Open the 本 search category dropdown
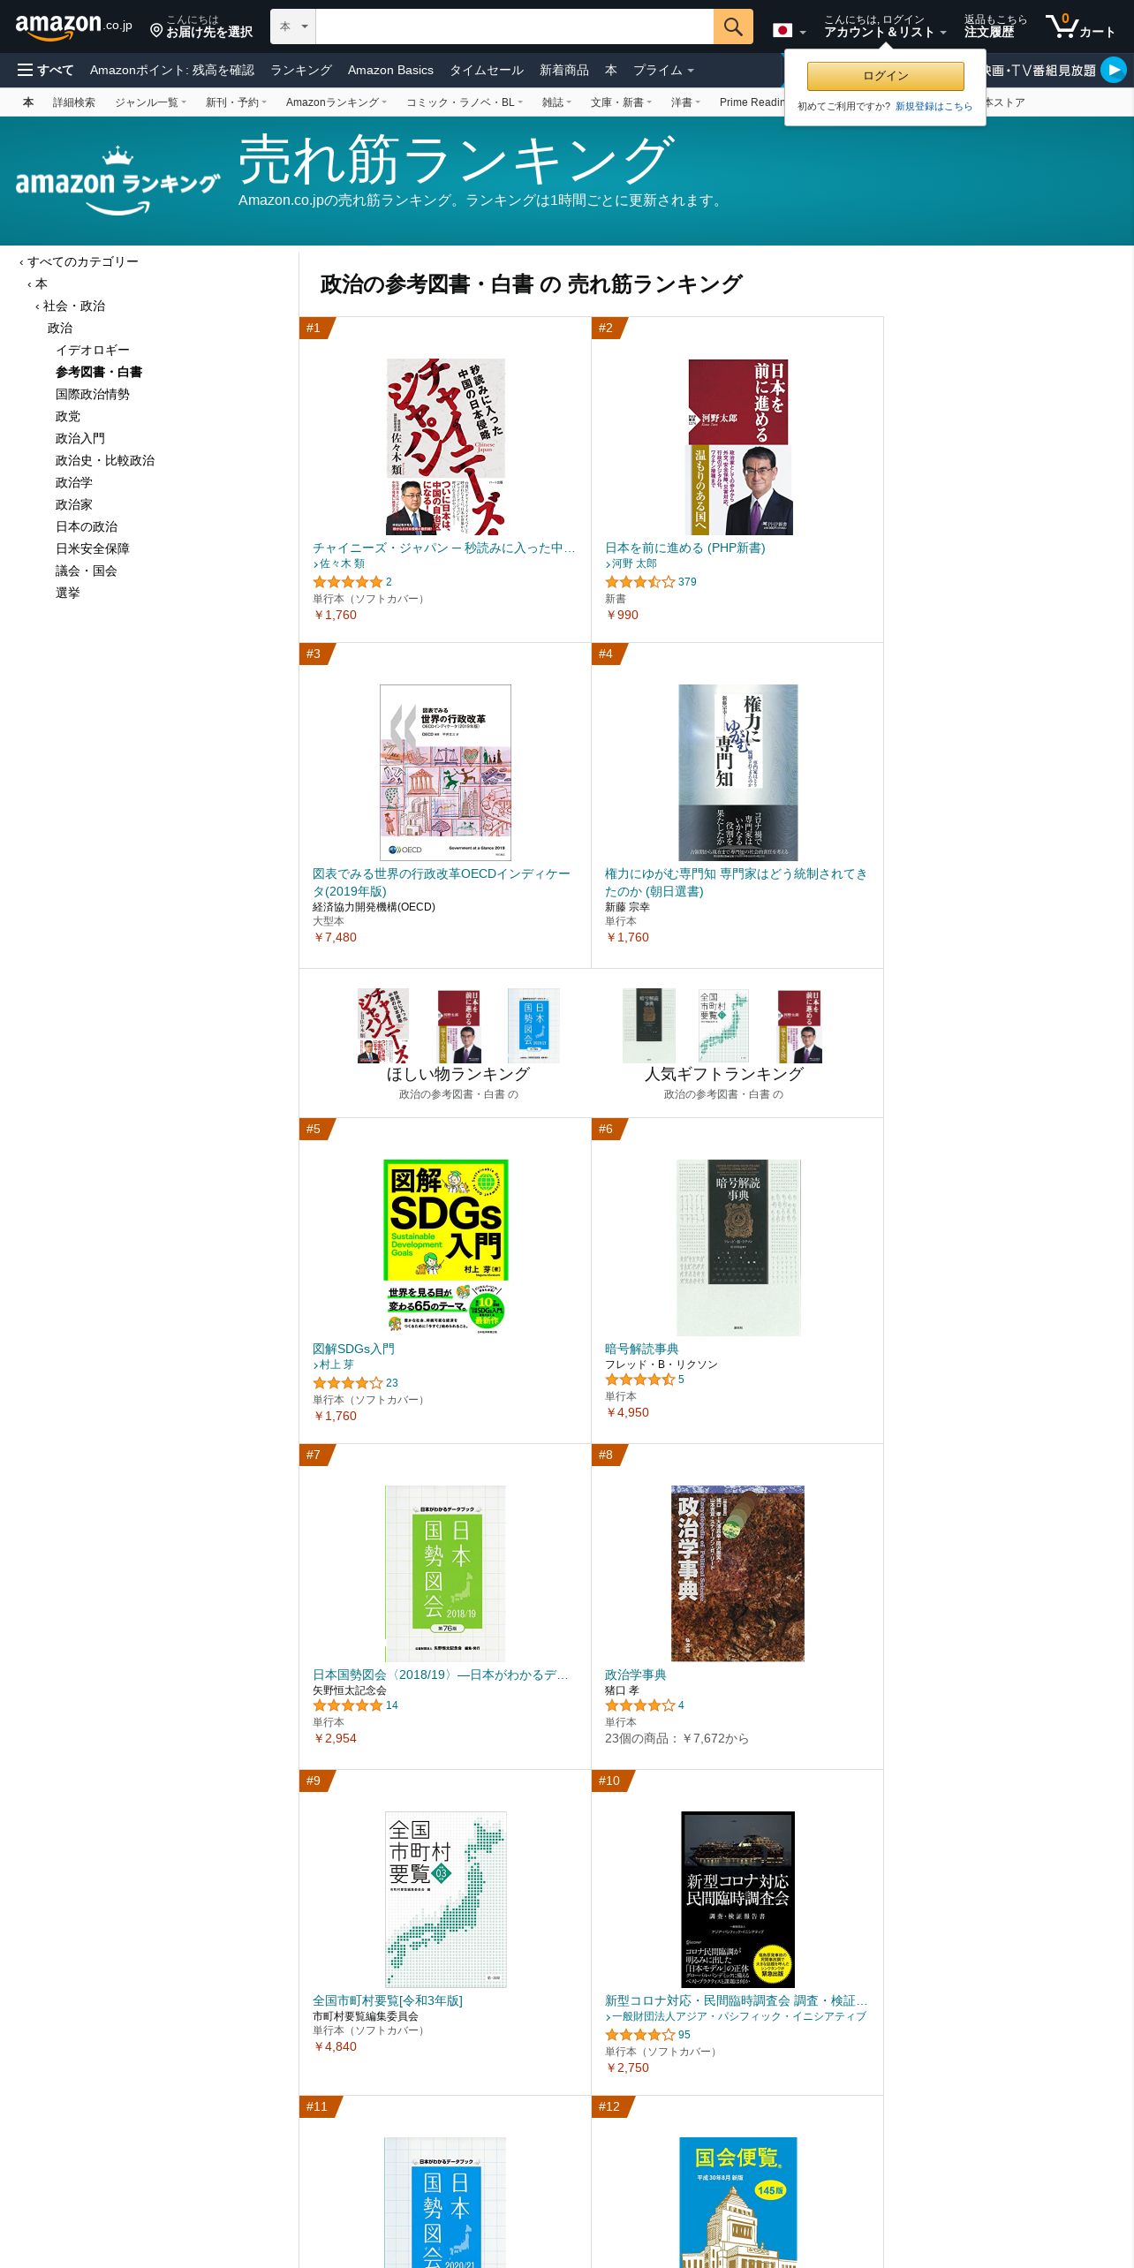Screen dimensions: 1134x2268 point(293,26)
